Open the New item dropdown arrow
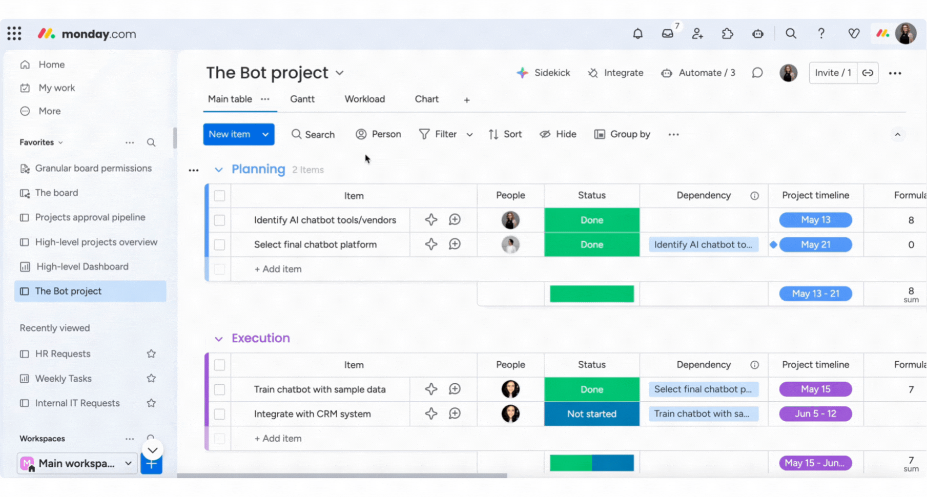Image resolution: width=927 pixels, height=497 pixels. click(x=265, y=134)
